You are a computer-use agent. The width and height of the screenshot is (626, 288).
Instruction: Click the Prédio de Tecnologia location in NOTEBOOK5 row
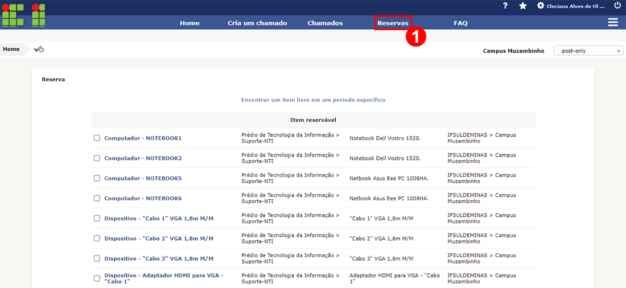point(291,178)
